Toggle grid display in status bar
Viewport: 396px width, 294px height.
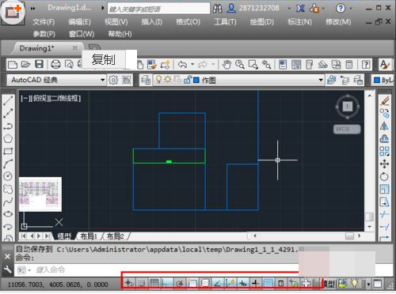tap(154, 283)
